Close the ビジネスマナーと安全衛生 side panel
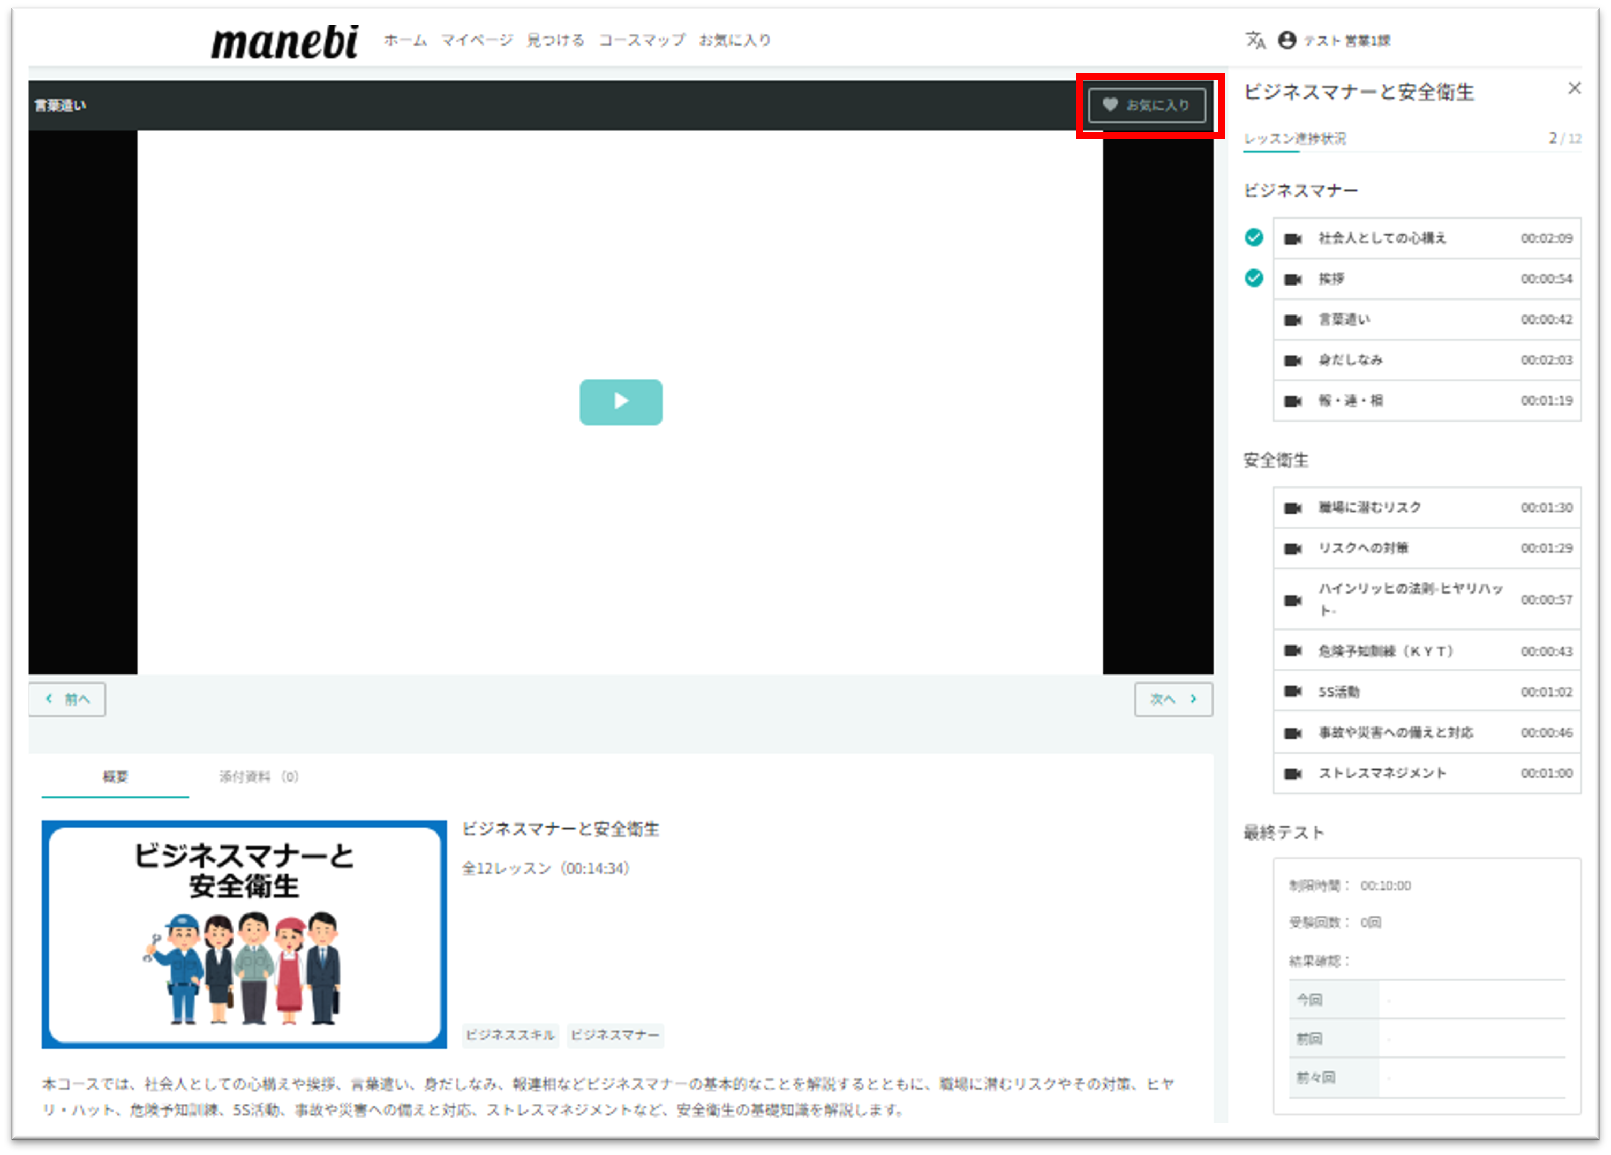Viewport: 1611px width, 1155px height. (x=1574, y=88)
